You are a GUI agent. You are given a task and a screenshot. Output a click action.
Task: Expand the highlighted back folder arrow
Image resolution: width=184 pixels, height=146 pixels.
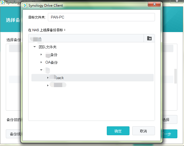point(48,78)
